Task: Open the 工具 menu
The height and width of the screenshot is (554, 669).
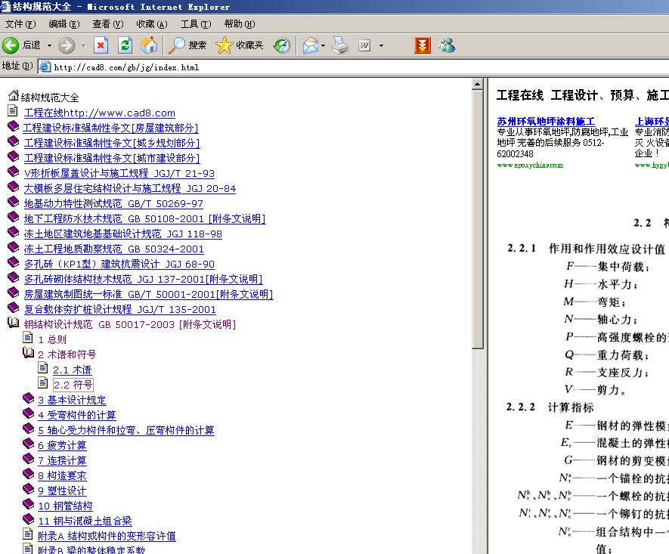Action: click(196, 24)
